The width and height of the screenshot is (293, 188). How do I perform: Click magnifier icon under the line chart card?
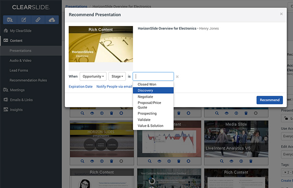coord(150,161)
